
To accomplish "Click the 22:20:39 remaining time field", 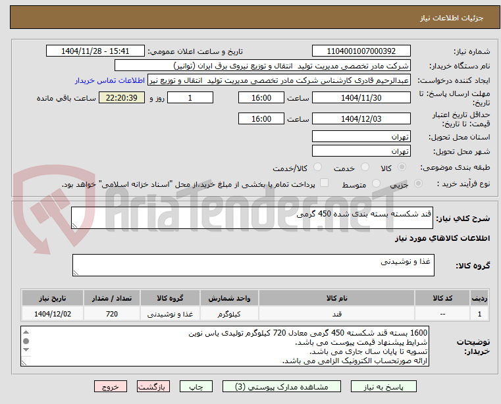I will click(122, 98).
